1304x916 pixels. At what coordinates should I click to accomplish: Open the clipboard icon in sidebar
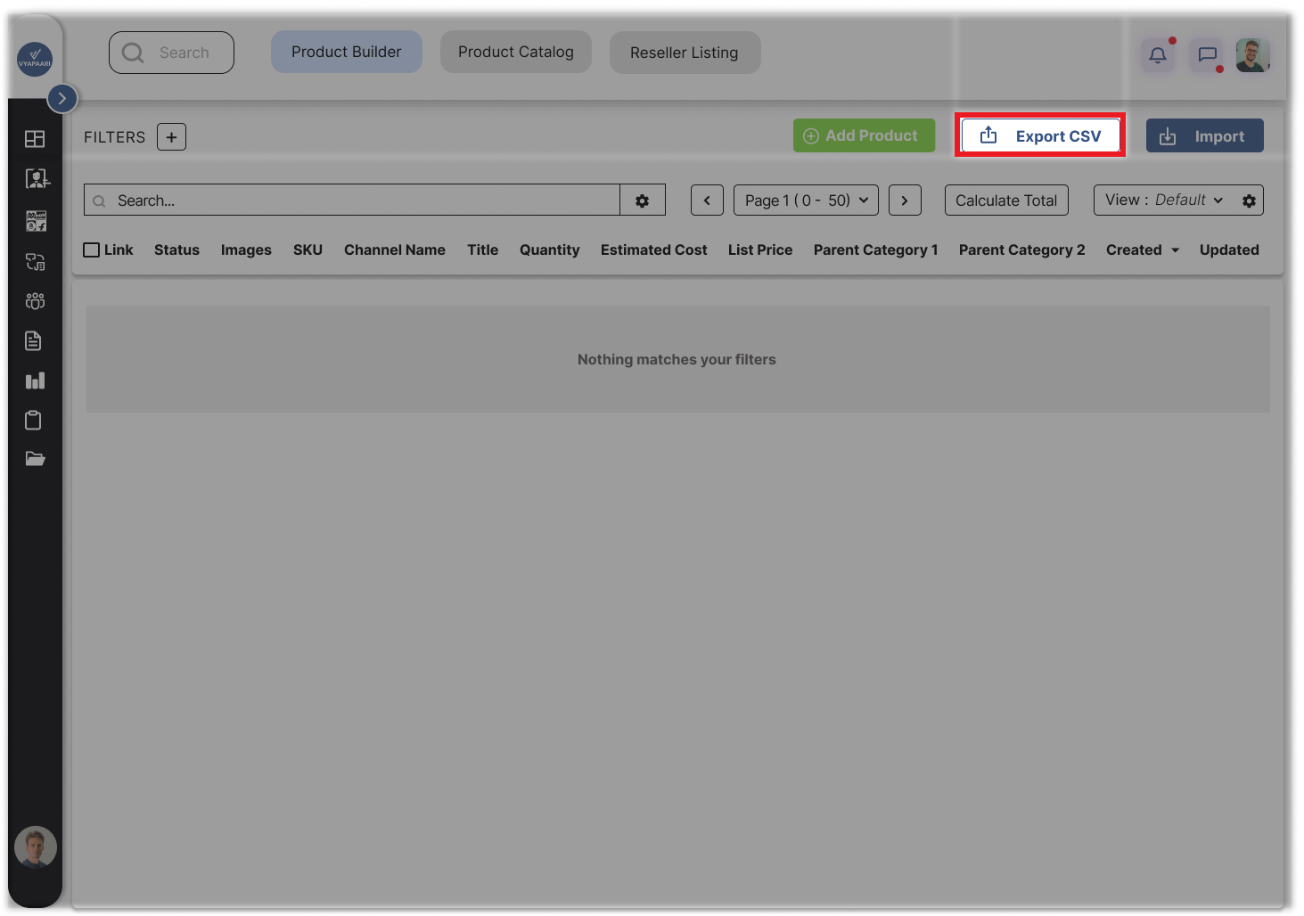[x=34, y=421]
